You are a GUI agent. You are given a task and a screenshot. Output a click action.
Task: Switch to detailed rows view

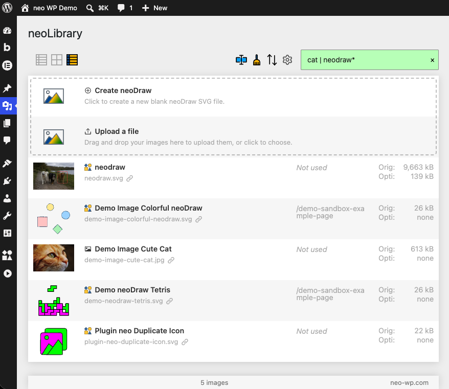[72, 60]
